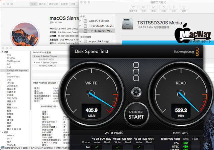Select ATA in System Information sidebar
This screenshot has width=214, height=150.
click(9, 55)
